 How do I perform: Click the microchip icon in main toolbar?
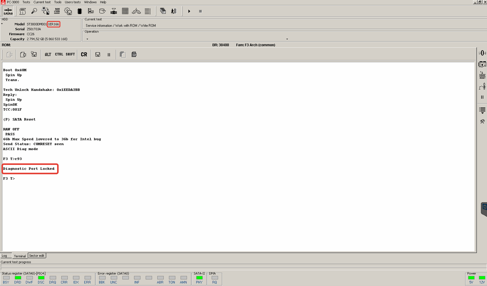[80, 11]
